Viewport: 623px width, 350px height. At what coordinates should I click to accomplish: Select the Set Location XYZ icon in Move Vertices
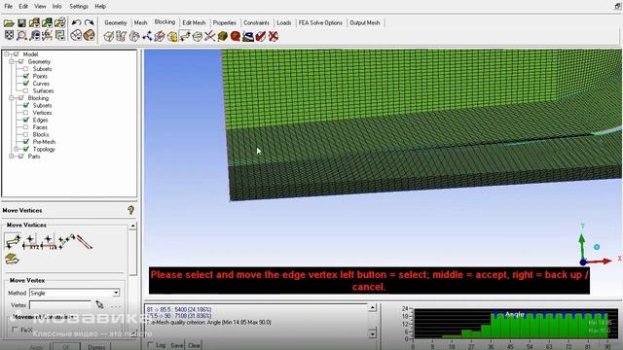click(x=30, y=241)
